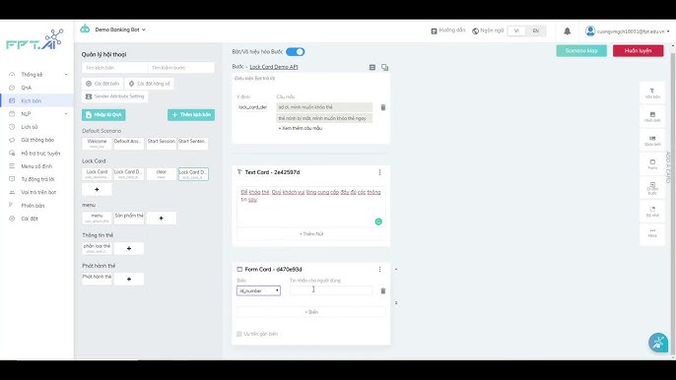Add a new step in Lock Card scenario
This screenshot has height=380, width=676.
pyautogui.click(x=97, y=190)
